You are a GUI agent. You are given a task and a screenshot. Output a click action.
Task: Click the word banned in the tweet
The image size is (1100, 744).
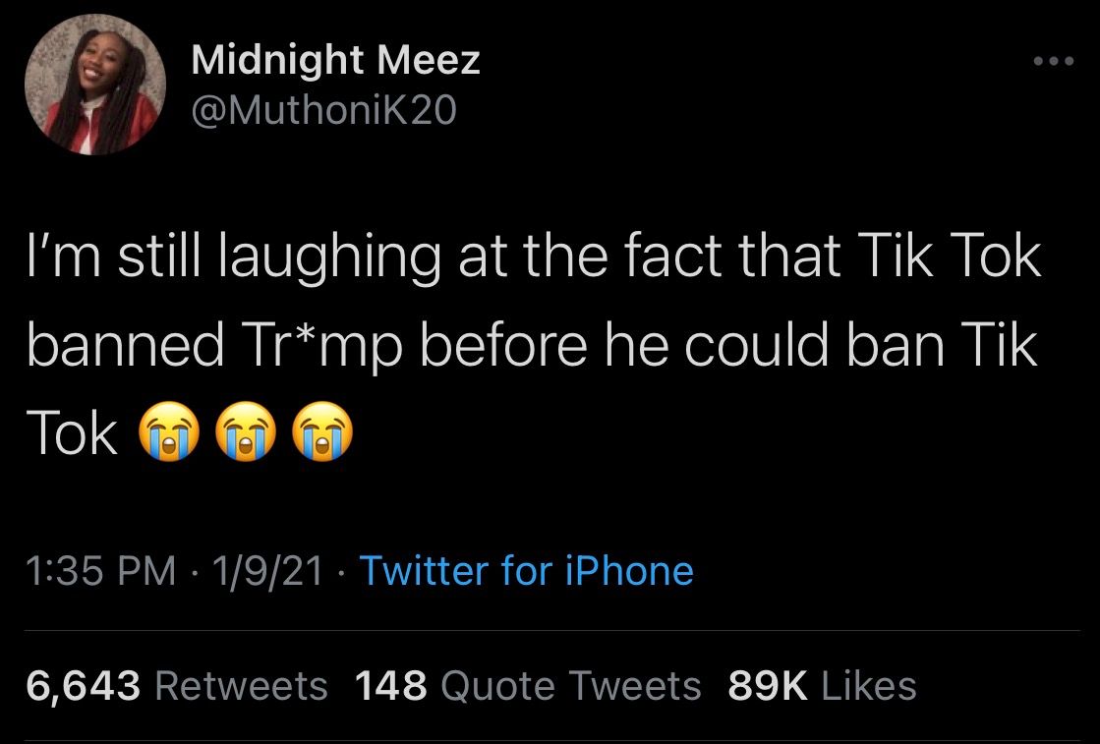click(128, 346)
